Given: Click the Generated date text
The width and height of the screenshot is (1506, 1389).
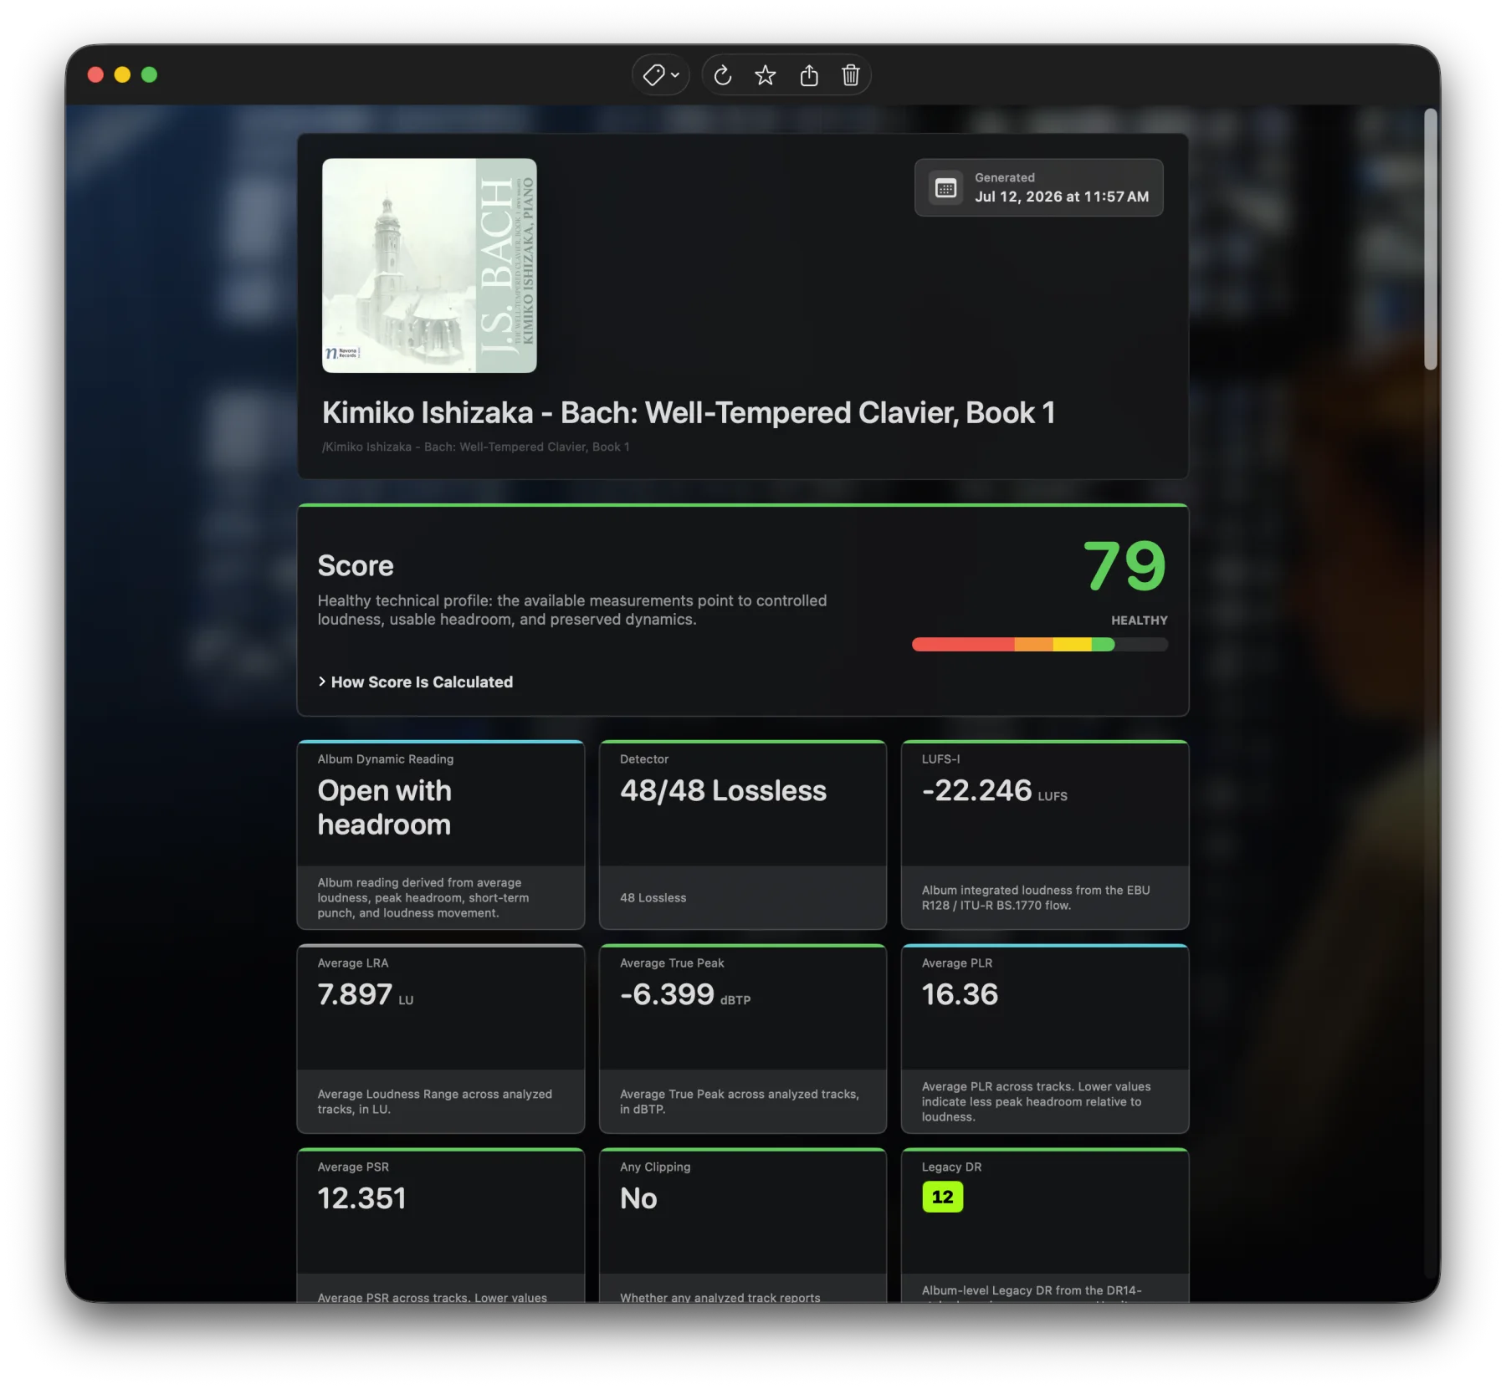Looking at the screenshot, I should (x=1061, y=197).
